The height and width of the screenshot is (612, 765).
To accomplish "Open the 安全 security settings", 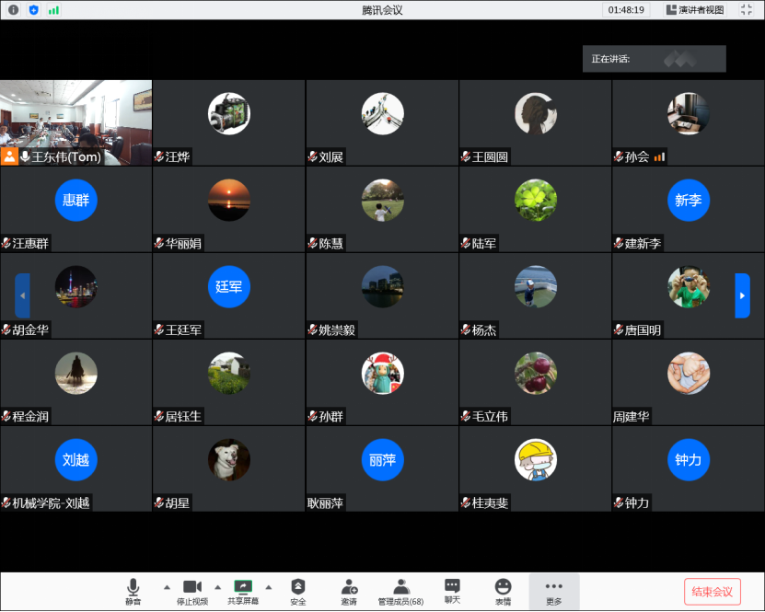I will pos(298,591).
